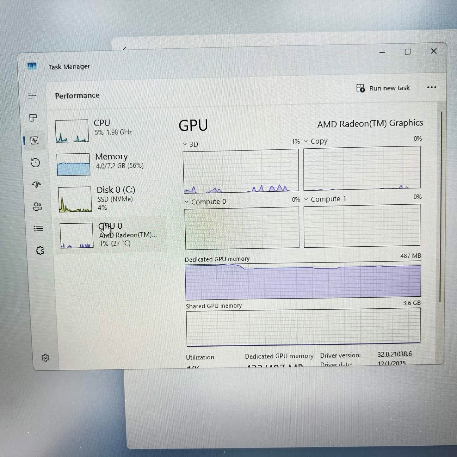457x457 pixels.
Task: Click the 'Performance' page heading
Action: (77, 96)
